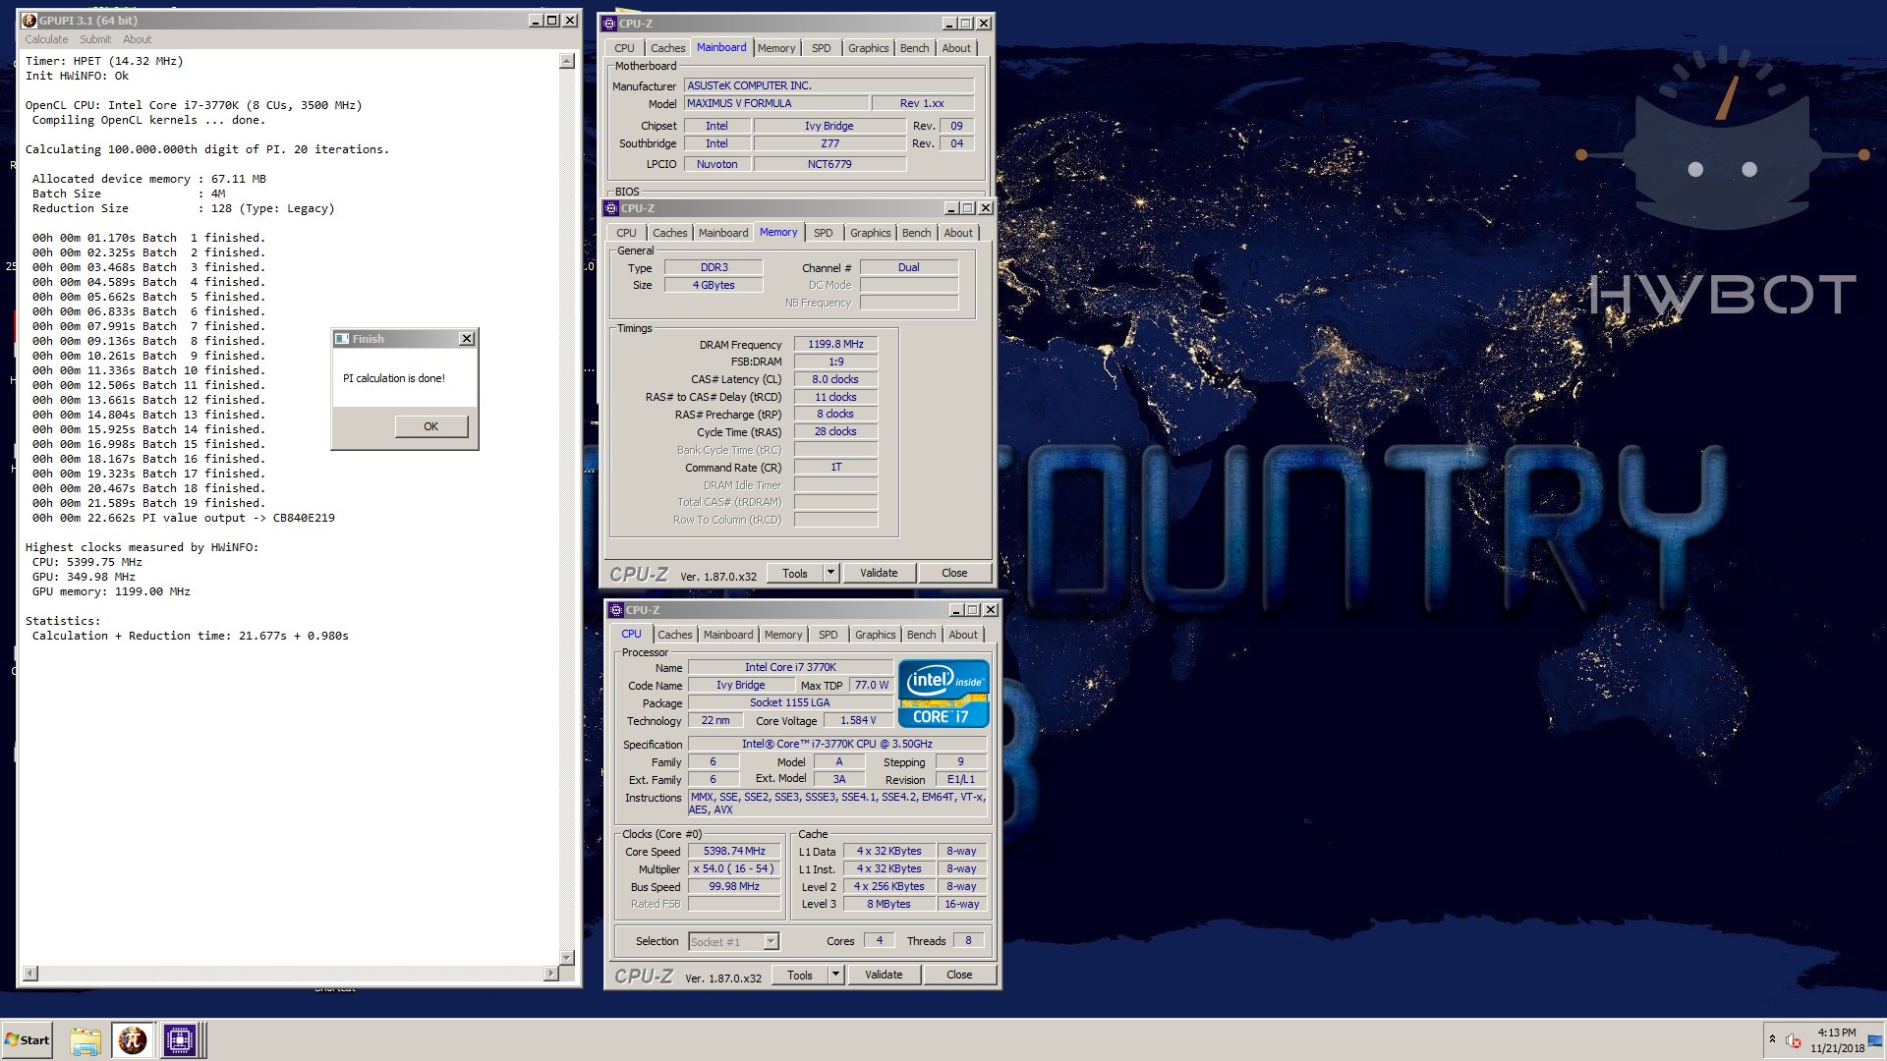This screenshot has width=1887, height=1061.
Task: Click Tools button in Memory CPU-Z window
Action: tap(794, 574)
